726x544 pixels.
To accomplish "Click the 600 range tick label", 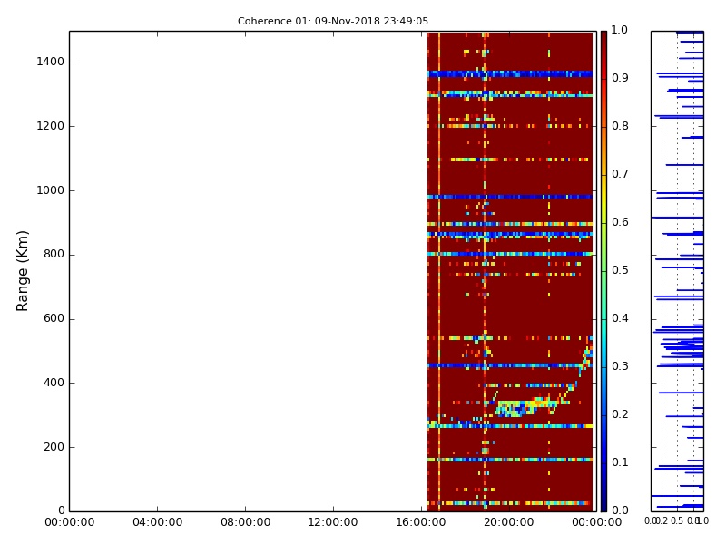I will pos(54,318).
